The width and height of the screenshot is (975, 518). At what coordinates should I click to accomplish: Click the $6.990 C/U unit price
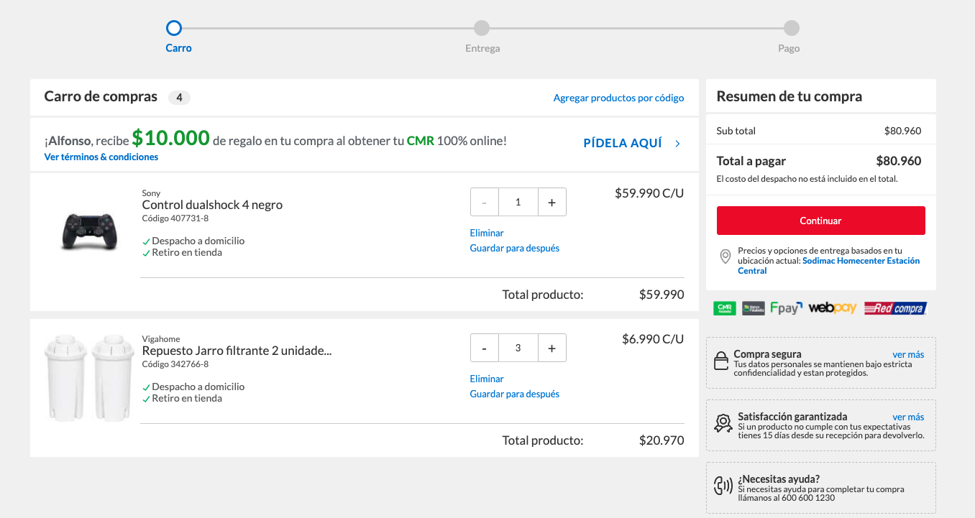(x=653, y=339)
